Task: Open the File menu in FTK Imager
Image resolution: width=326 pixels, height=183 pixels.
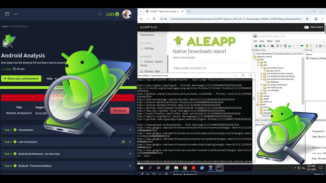Action: [x=255, y=41]
